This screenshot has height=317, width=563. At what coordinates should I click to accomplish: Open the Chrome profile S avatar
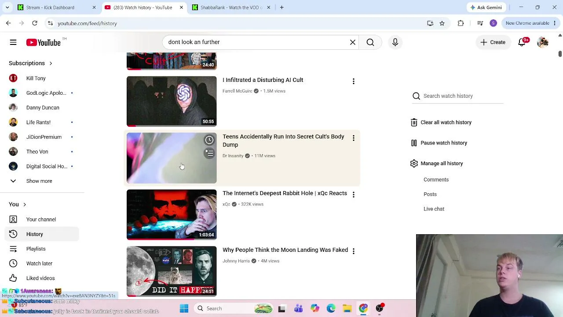coord(494,23)
